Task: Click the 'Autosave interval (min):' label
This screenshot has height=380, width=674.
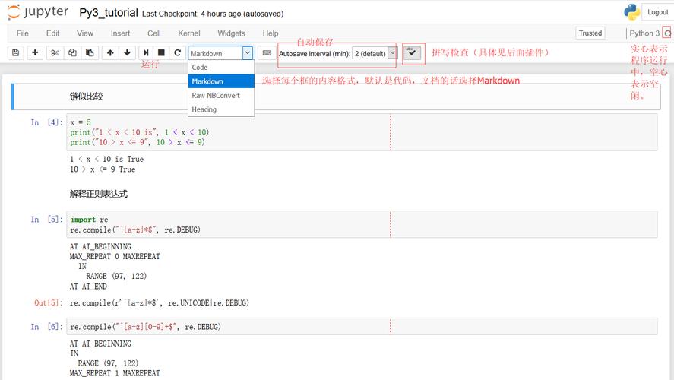Action: pyautogui.click(x=315, y=54)
